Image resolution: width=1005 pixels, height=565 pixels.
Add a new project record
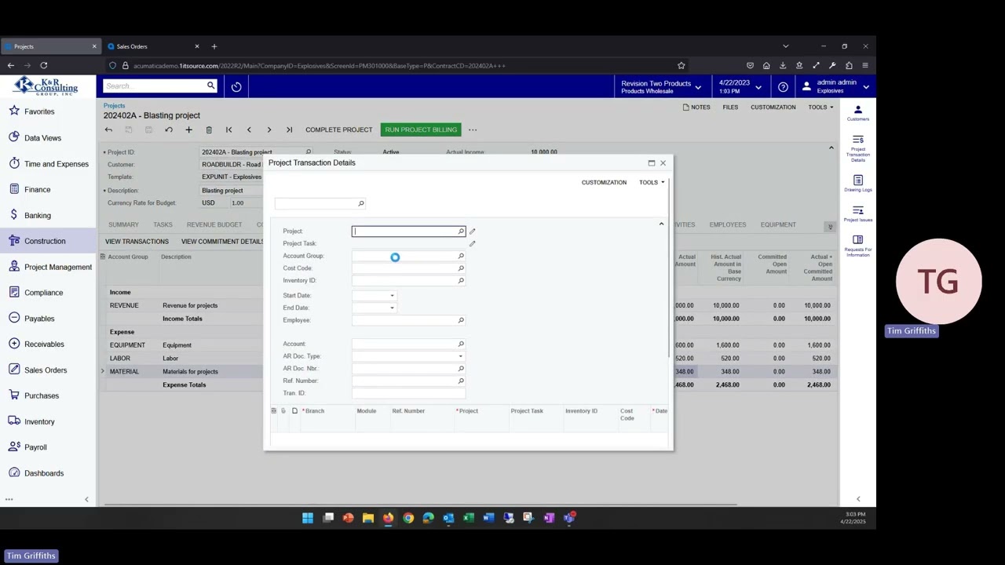[x=188, y=129]
